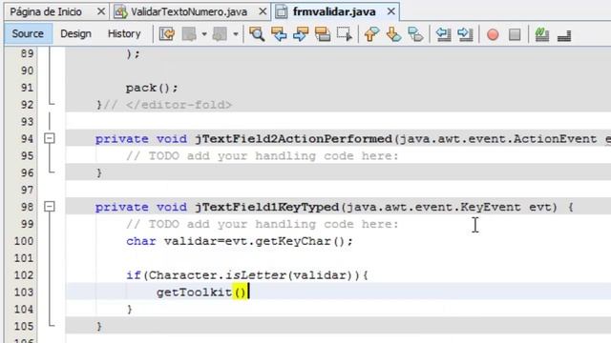Image resolution: width=611 pixels, height=343 pixels.
Task: Click jTextField1KeyTyped method name
Action: click(x=267, y=207)
